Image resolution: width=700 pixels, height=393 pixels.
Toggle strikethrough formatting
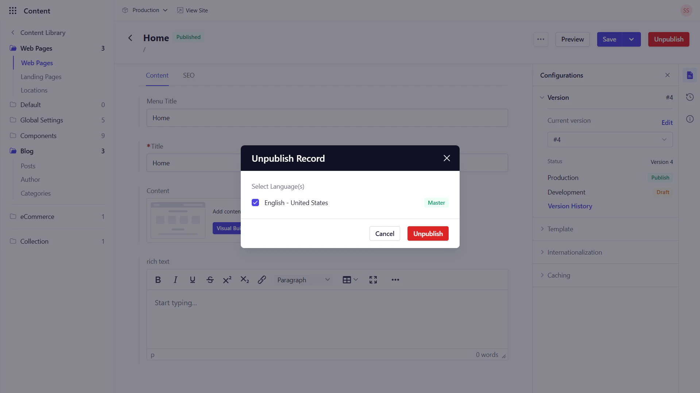(210, 280)
